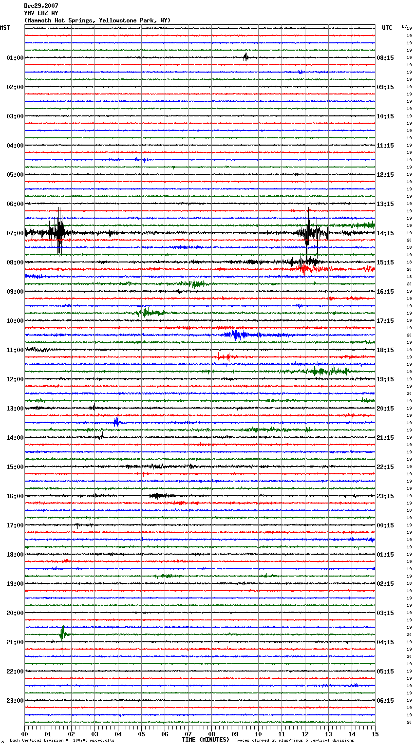
Task: Click the '16:00' MST time label
Action: click(x=15, y=496)
